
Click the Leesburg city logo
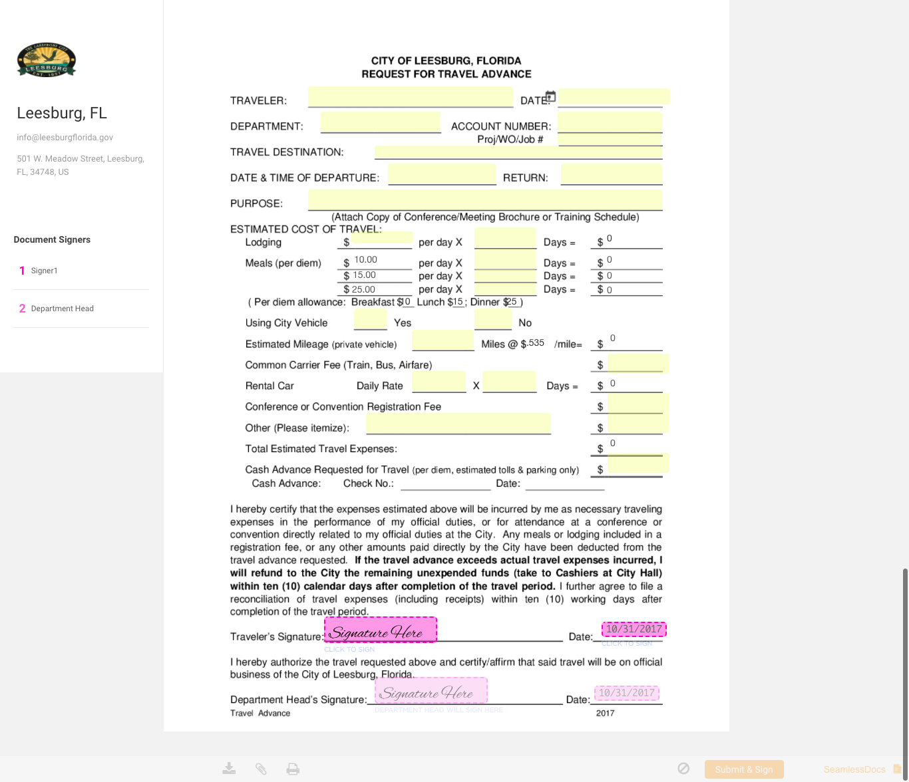tap(47, 61)
